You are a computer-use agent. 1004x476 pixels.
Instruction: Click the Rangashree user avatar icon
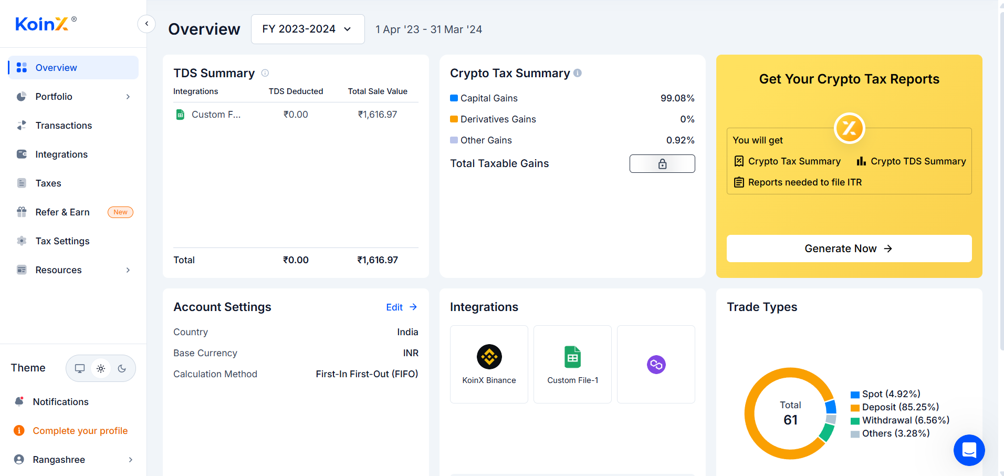coord(19,459)
